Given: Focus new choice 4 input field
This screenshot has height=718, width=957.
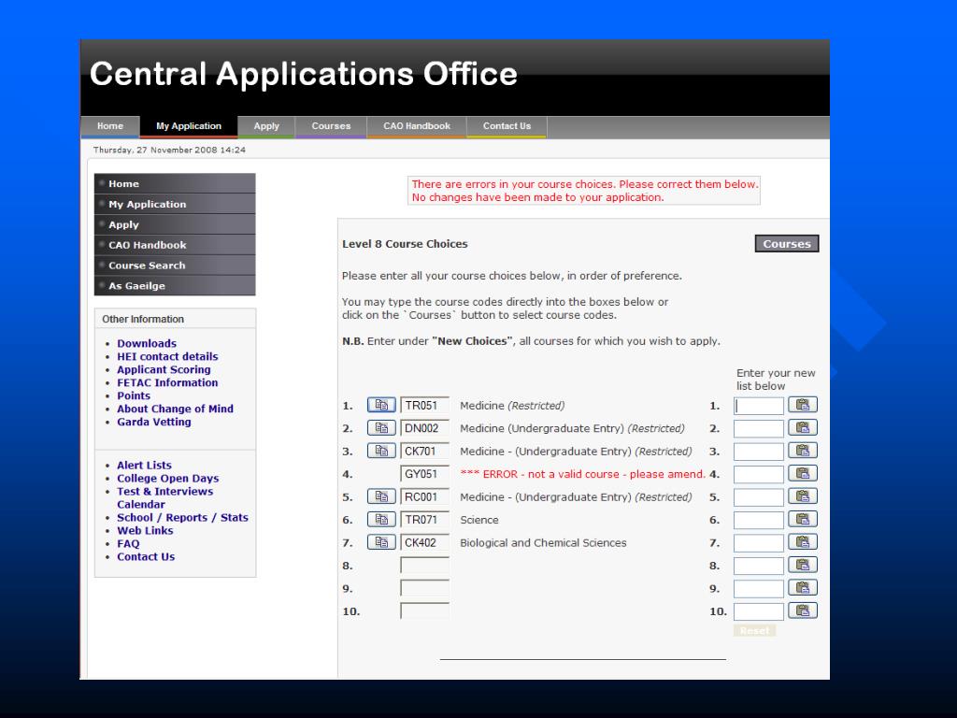Looking at the screenshot, I should pyautogui.click(x=759, y=474).
